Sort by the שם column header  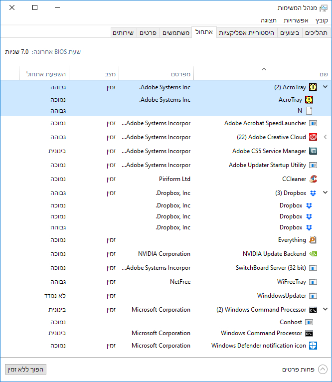tap(262, 73)
